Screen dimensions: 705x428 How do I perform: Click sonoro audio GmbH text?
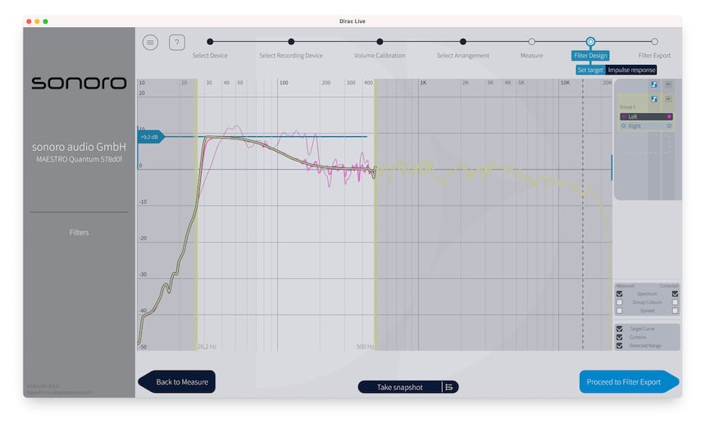pos(80,147)
